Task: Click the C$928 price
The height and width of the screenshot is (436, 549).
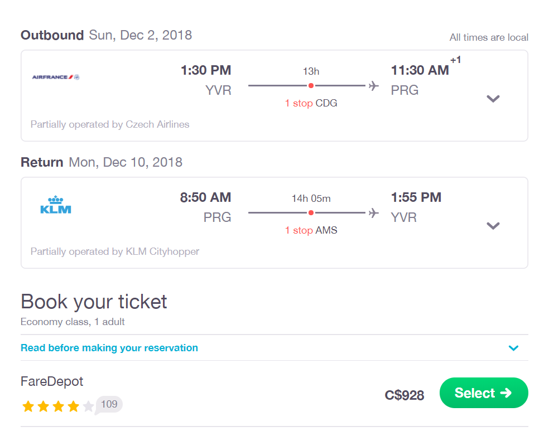Action: [404, 395]
